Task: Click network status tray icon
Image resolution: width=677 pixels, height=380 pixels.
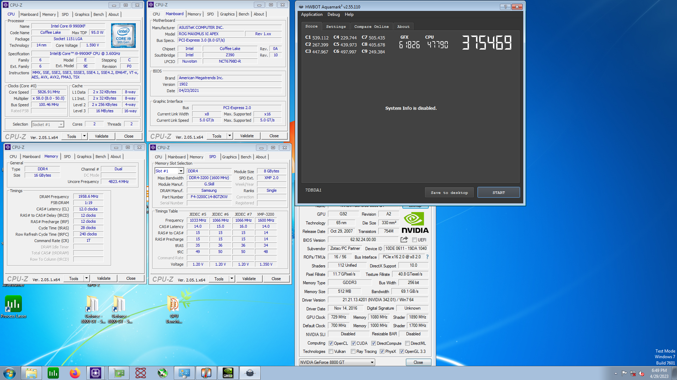Action: pyautogui.click(x=633, y=373)
